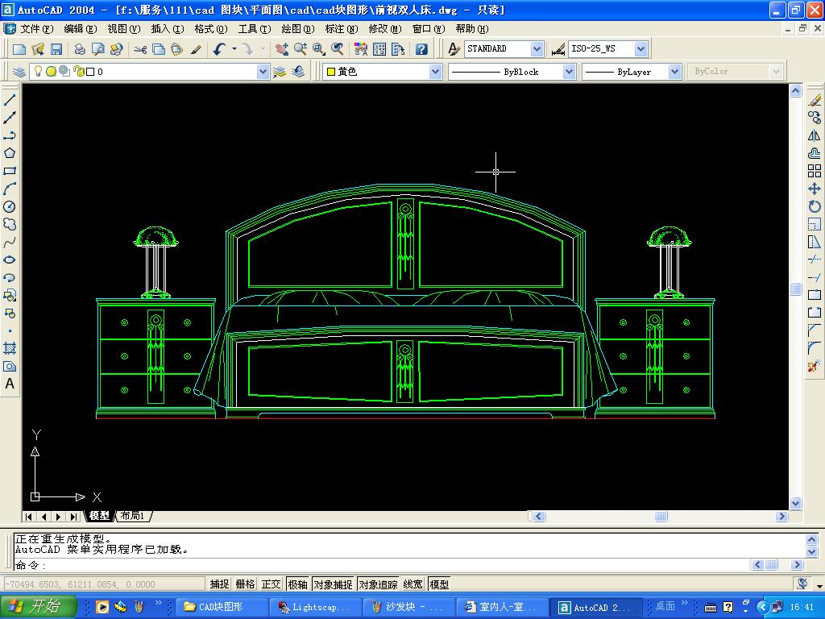
Task: Pick the Polygon drawing tool
Action: [x=10, y=153]
